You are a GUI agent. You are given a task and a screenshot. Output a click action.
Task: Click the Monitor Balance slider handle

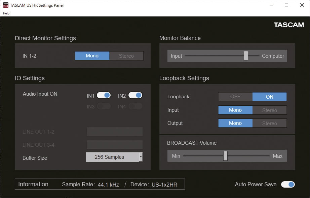246,56
